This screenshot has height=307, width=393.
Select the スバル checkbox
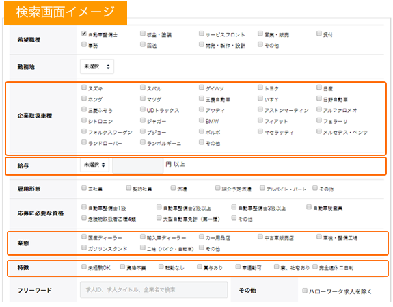click(143, 88)
